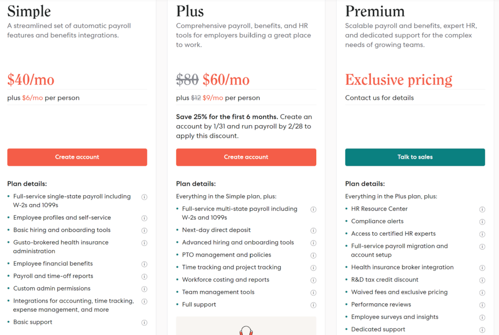Image resolution: width=499 pixels, height=335 pixels.
Task: Open info icon beside Employee surveys and insights
Action: [x=482, y=316]
